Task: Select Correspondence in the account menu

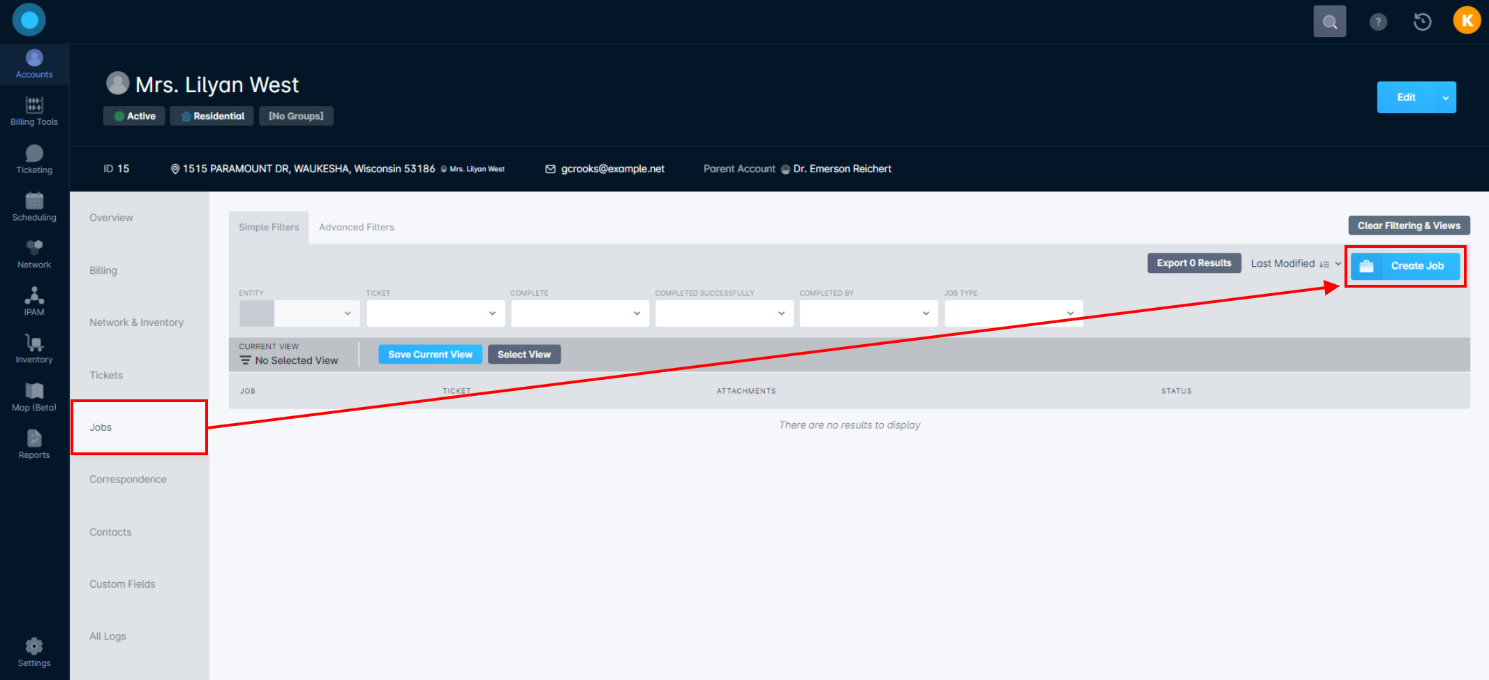Action: pos(128,479)
